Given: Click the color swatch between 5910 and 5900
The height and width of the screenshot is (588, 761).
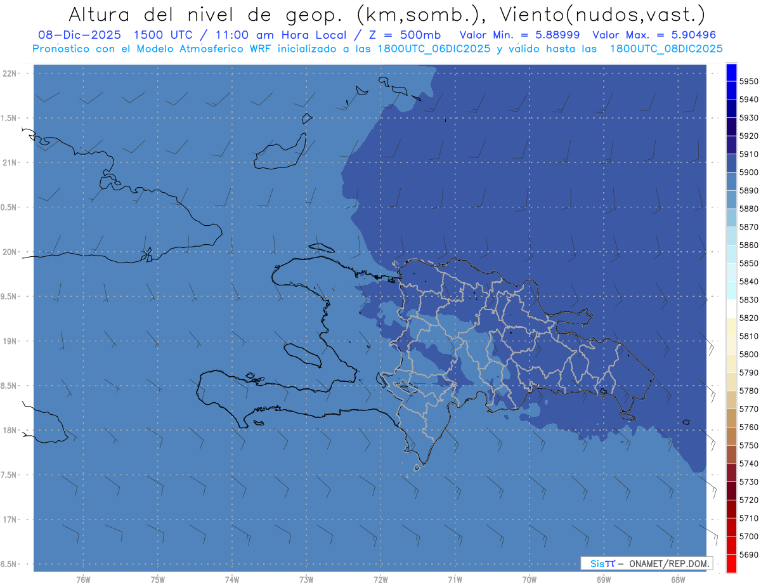Looking at the screenshot, I should pyautogui.click(x=731, y=163).
